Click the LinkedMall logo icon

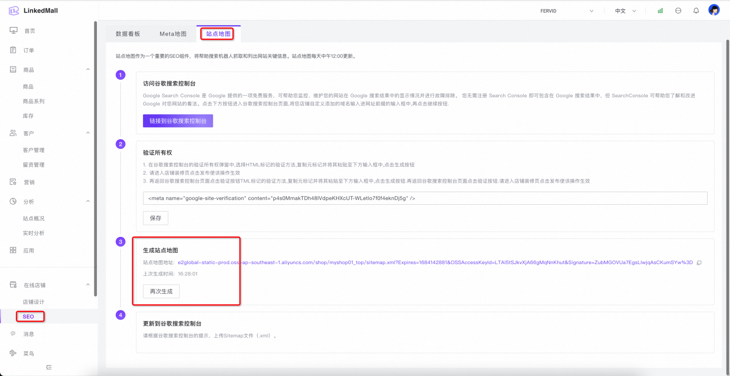pos(14,11)
